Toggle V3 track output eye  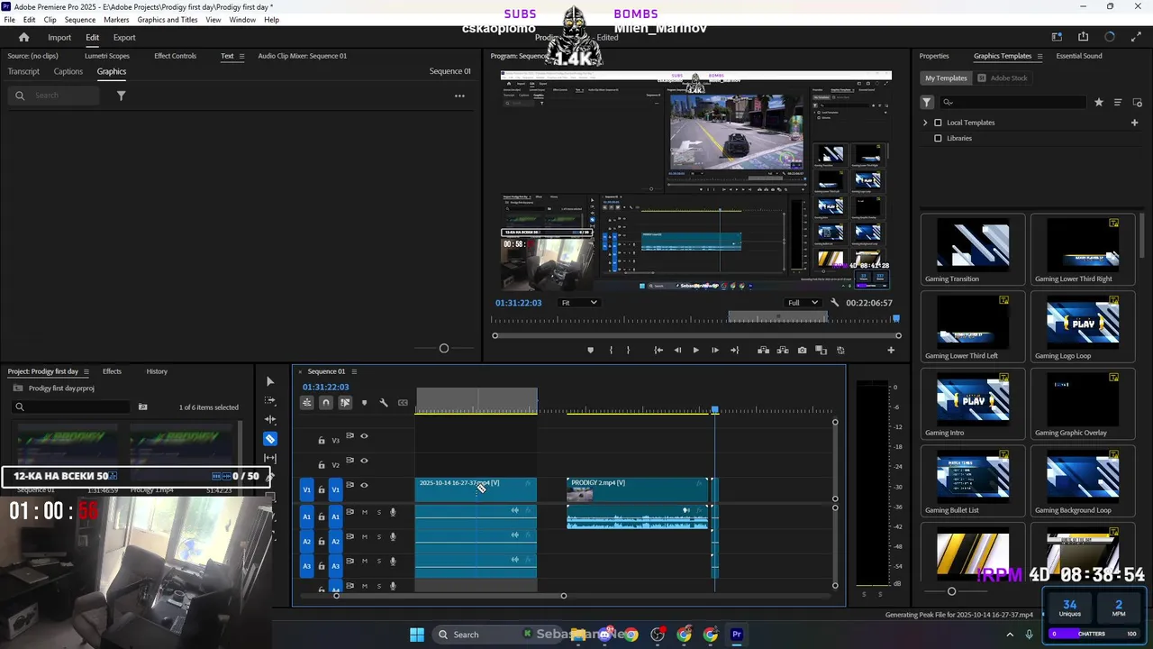(364, 436)
